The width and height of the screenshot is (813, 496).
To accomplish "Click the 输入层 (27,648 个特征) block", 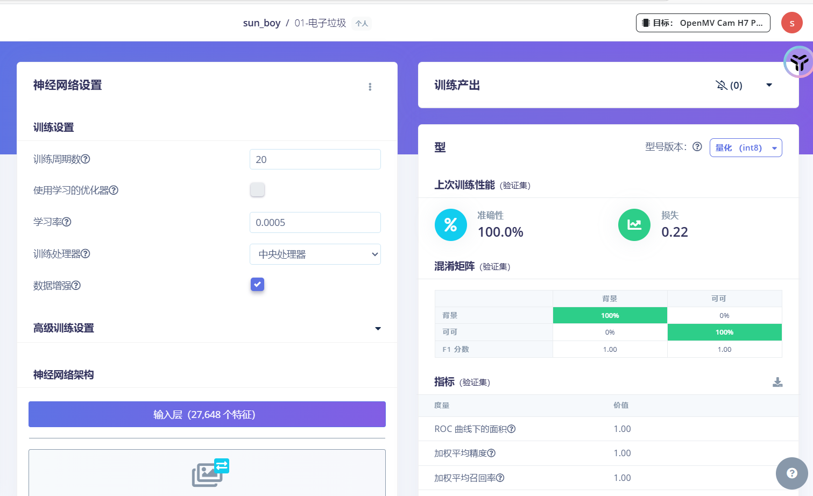I will tap(207, 414).
